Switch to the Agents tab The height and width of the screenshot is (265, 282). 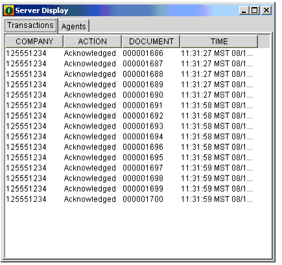tap(74, 27)
